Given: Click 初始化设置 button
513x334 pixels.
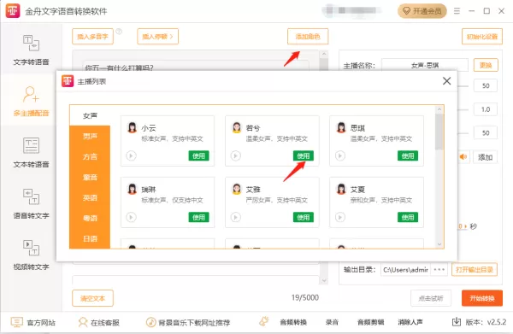Looking at the screenshot, I should coord(482,36).
